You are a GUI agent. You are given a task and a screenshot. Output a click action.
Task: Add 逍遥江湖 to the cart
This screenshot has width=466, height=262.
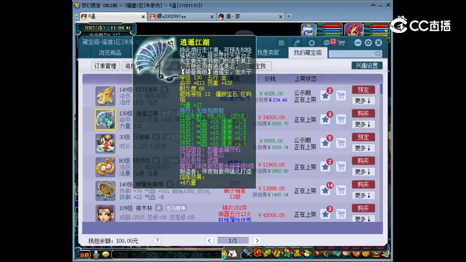(341, 119)
